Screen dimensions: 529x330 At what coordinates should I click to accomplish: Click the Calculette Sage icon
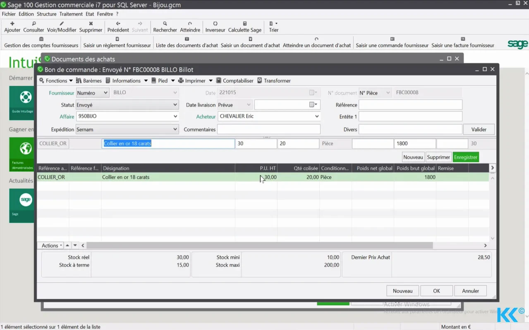pyautogui.click(x=245, y=24)
